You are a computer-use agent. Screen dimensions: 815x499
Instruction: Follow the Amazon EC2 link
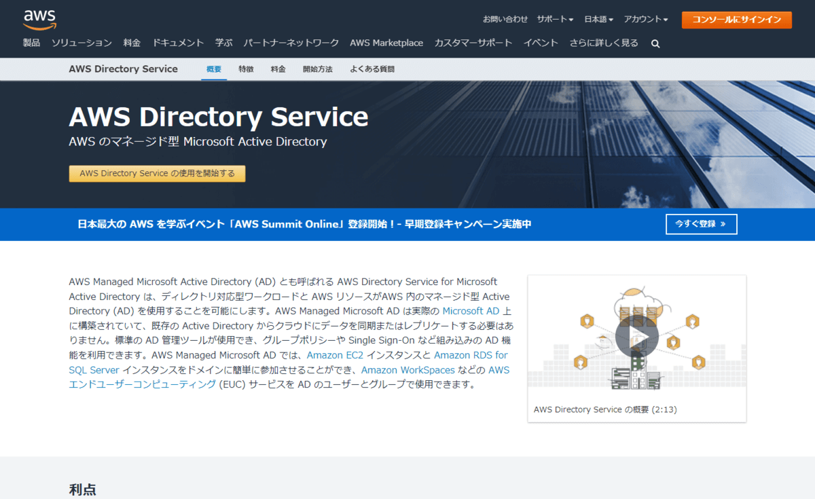coord(335,355)
